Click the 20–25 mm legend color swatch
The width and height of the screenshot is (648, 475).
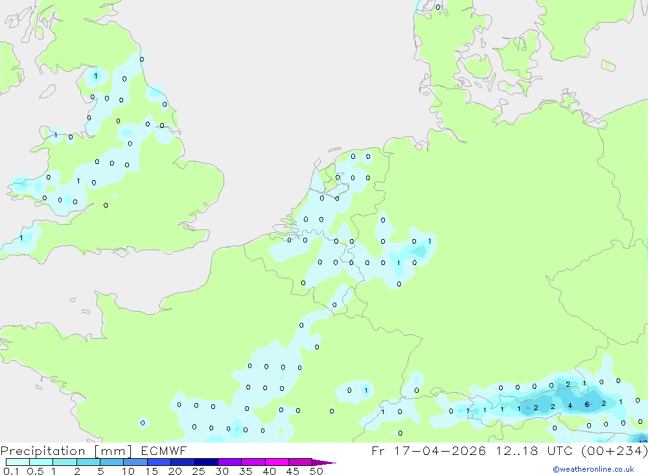[x=183, y=462]
